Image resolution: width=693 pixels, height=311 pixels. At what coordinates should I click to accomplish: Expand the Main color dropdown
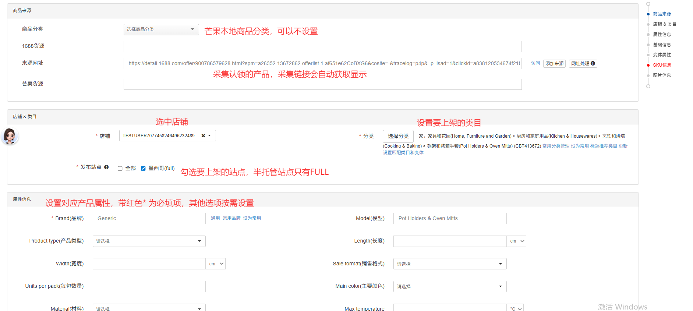coord(449,286)
